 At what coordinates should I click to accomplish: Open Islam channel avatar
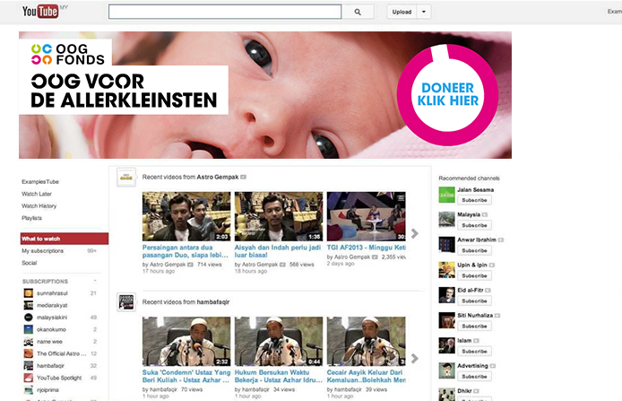pos(446,345)
